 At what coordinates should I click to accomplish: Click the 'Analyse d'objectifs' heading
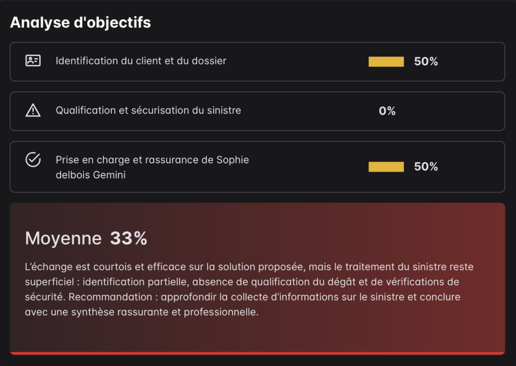tap(81, 22)
